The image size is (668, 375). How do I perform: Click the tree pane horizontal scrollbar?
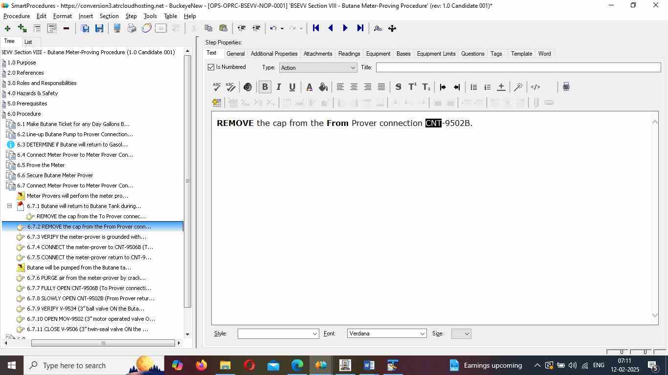tap(103, 343)
